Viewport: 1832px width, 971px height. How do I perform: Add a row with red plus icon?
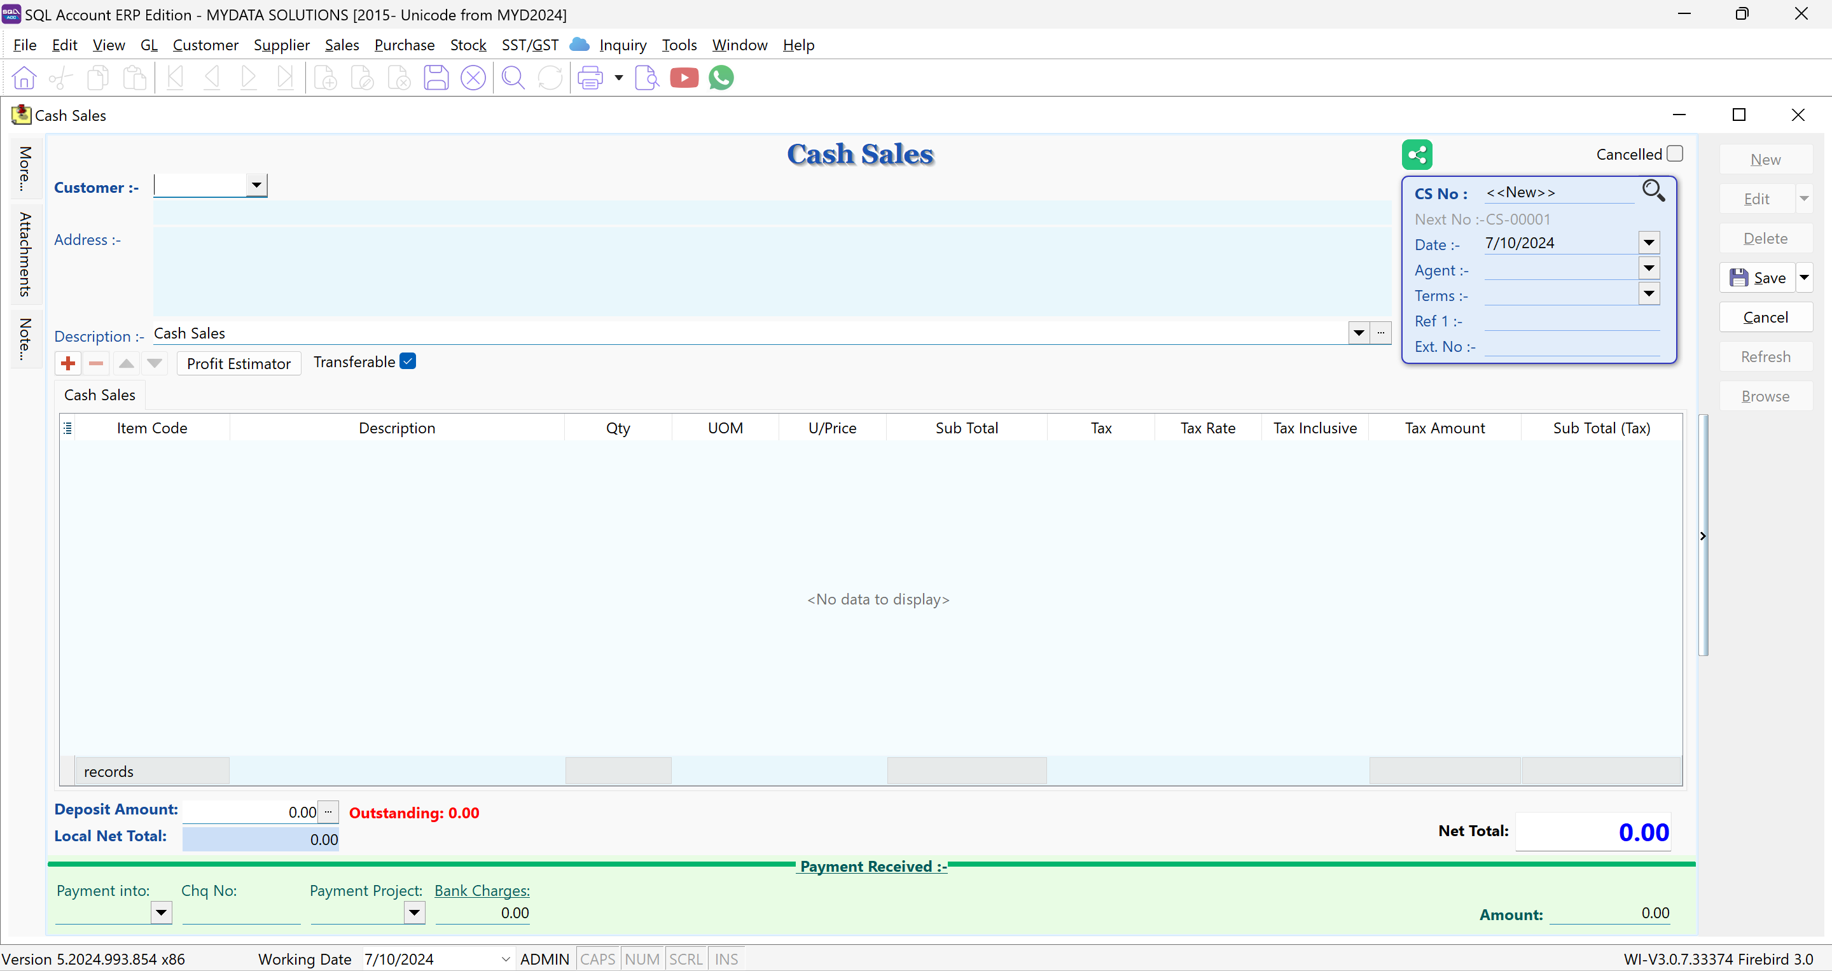coord(68,363)
